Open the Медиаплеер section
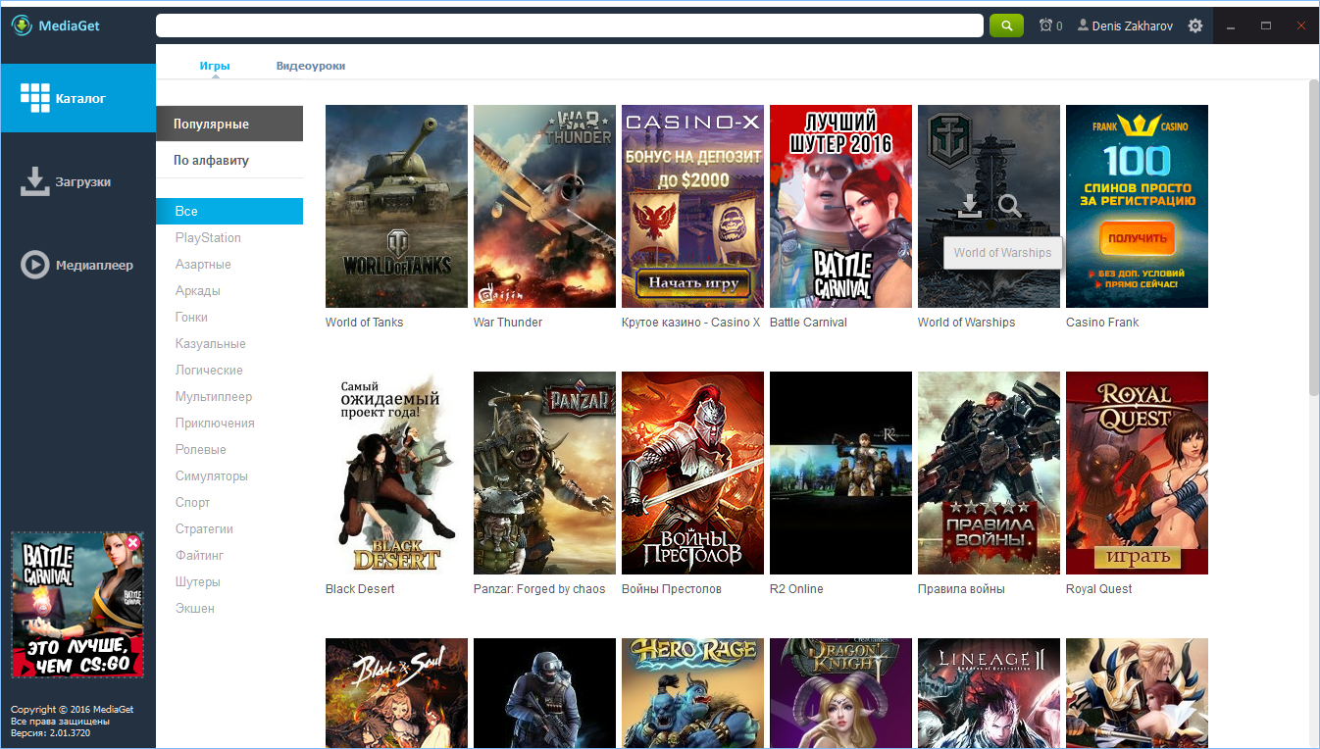This screenshot has width=1320, height=749. (77, 265)
